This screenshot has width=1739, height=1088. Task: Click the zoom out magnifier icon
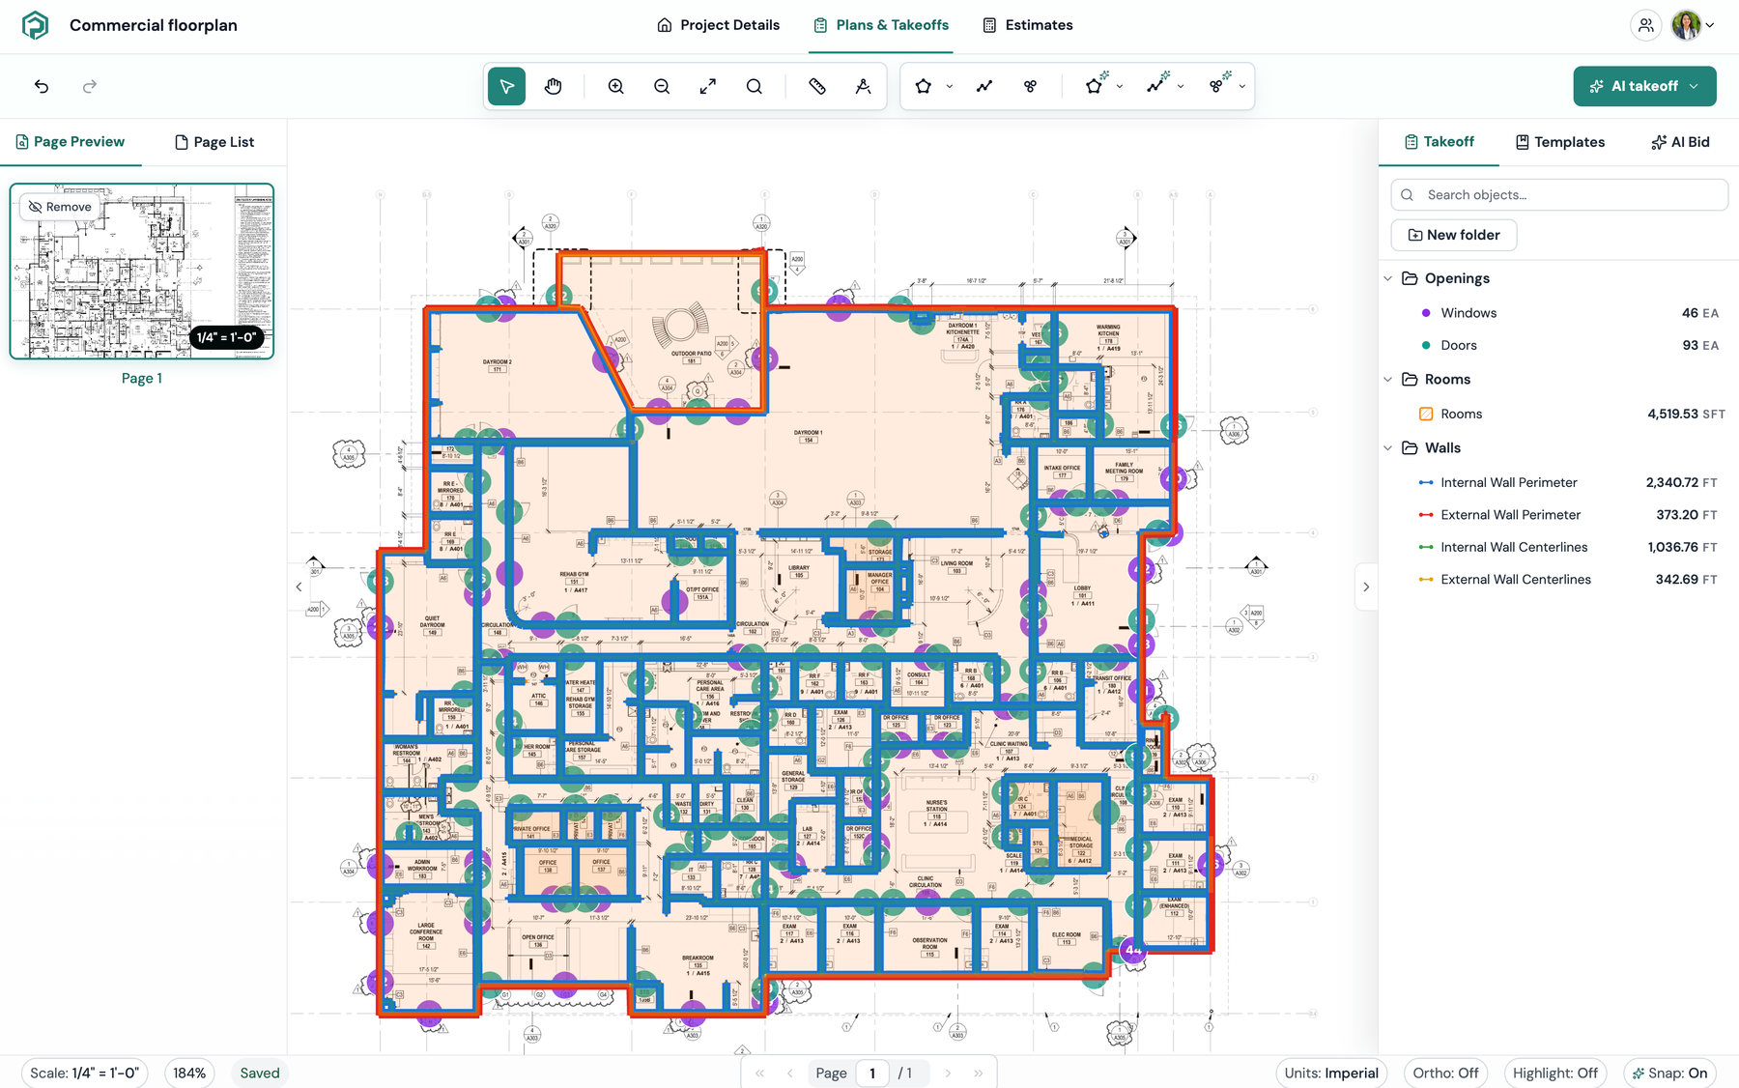click(x=662, y=86)
